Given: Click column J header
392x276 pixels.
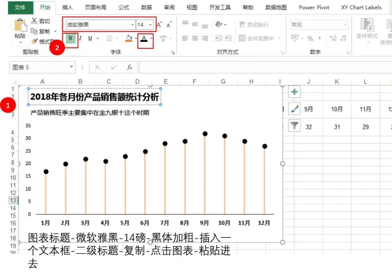Looking at the screenshot, I should 309,82.
